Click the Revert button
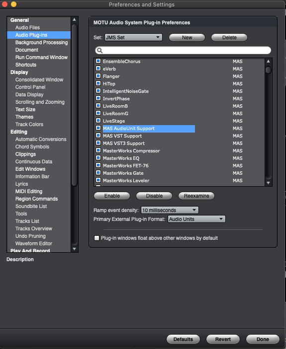The height and width of the screenshot is (349, 286). [223, 339]
